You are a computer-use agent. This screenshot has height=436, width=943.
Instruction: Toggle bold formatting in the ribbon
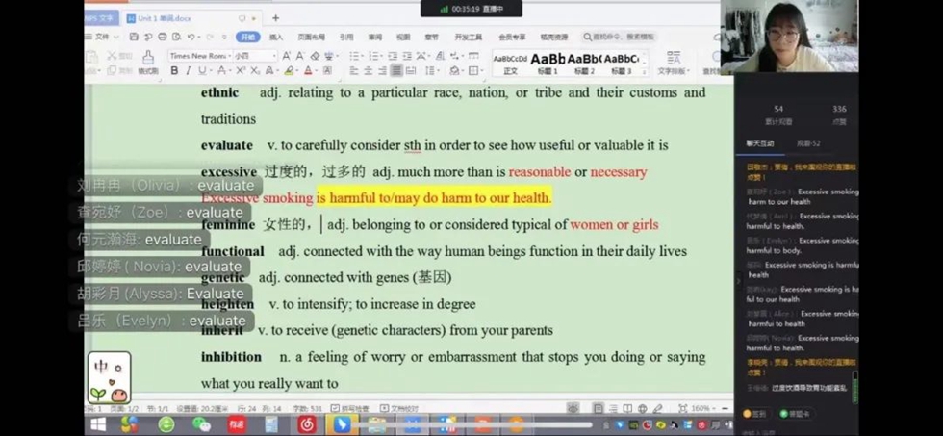[x=174, y=71]
